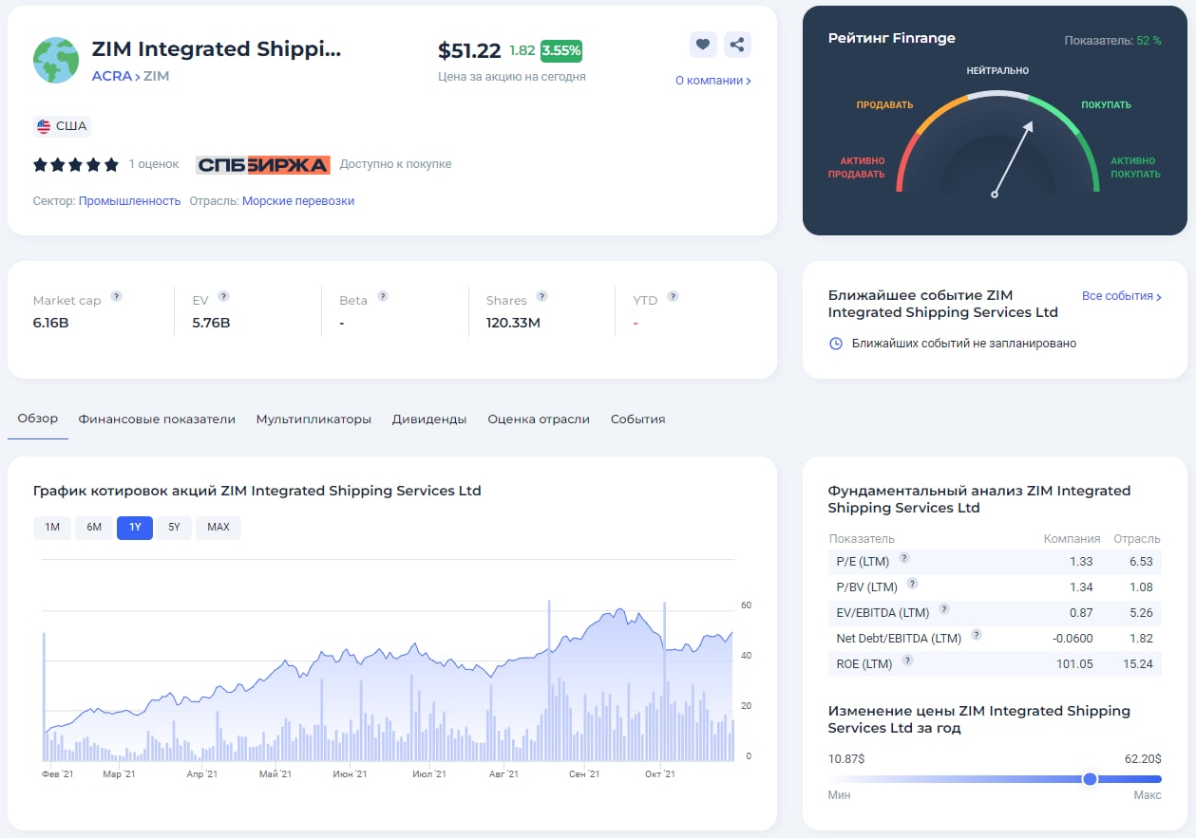The width and height of the screenshot is (1196, 838).
Task: Switch to Финансовые показатели tab
Action: [157, 419]
